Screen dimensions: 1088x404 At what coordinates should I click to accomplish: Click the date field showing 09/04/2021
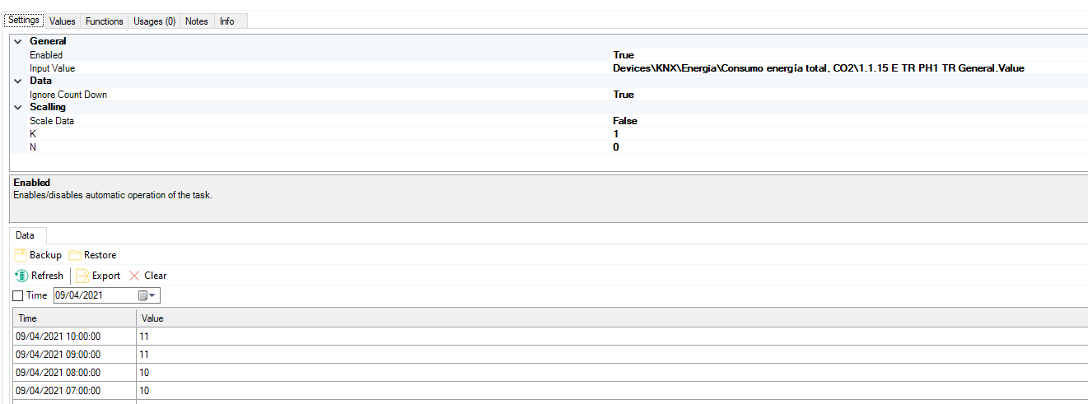(93, 295)
